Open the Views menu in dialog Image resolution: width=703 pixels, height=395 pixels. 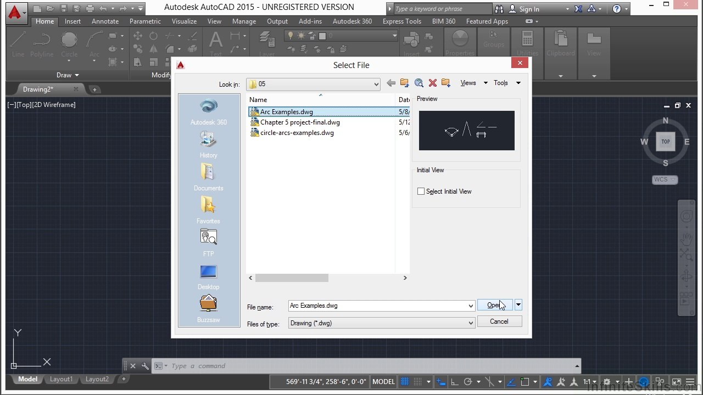click(474, 83)
